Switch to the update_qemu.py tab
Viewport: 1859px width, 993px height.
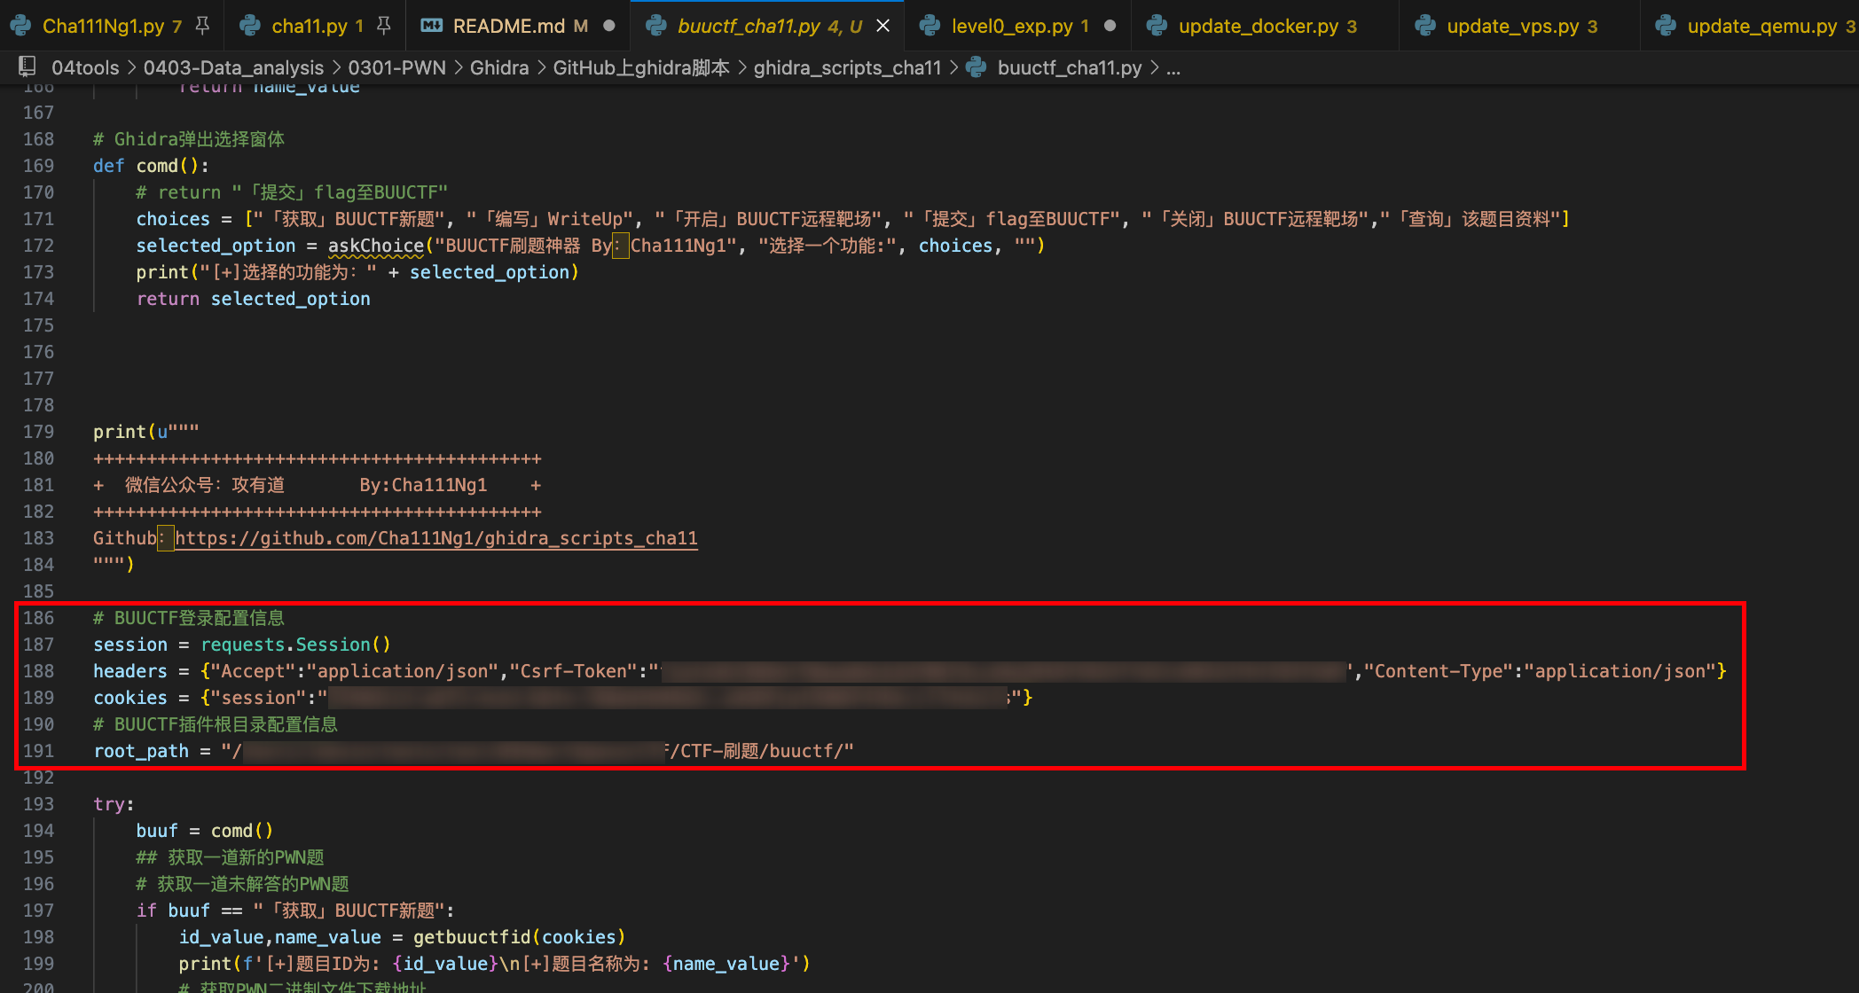1761,26
